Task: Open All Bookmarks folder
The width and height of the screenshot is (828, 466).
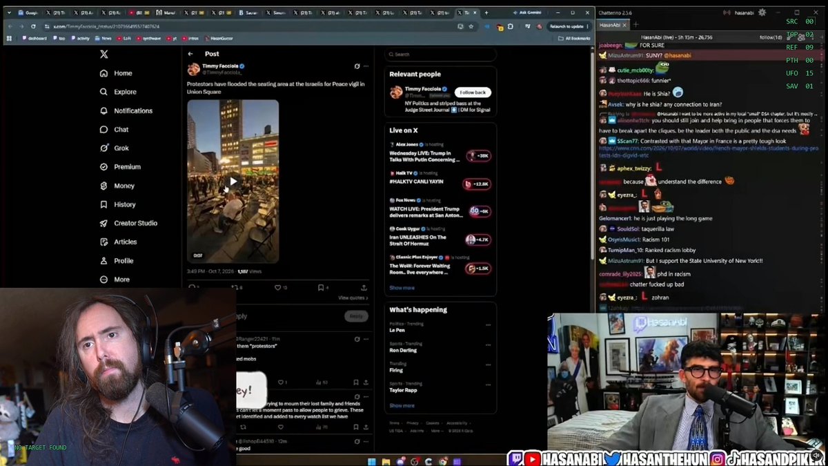Action: pyautogui.click(x=575, y=38)
